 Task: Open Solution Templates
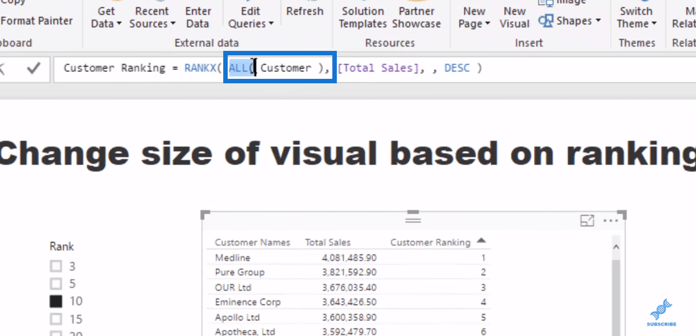[363, 17]
